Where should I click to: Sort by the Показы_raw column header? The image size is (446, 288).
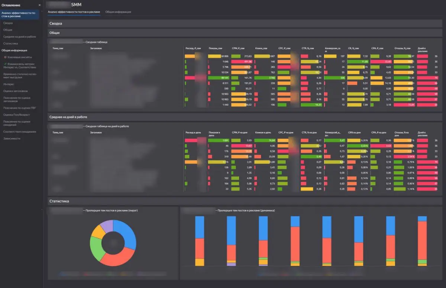tap(215, 48)
